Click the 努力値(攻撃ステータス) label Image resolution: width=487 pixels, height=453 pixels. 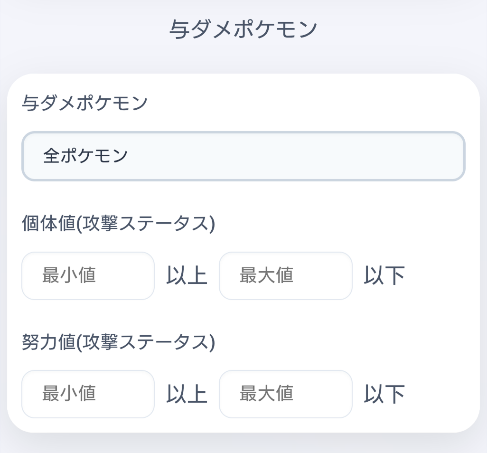[119, 342]
